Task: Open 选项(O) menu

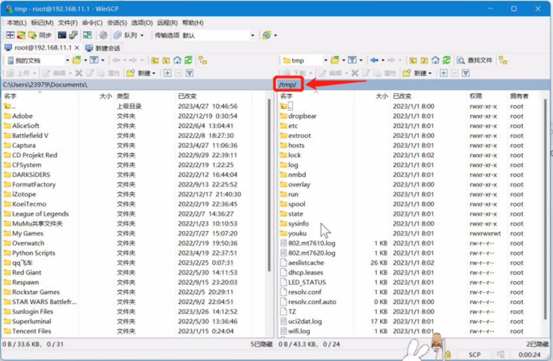Action: pos(142,23)
